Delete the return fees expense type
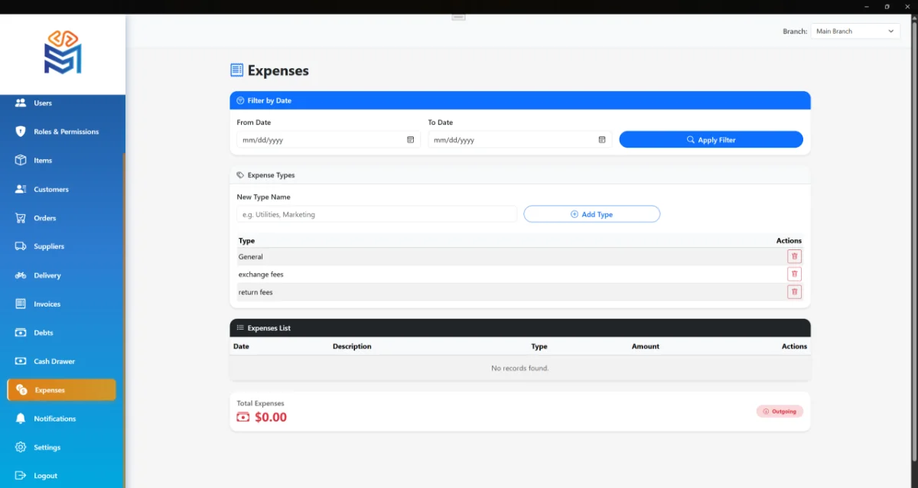 (794, 291)
